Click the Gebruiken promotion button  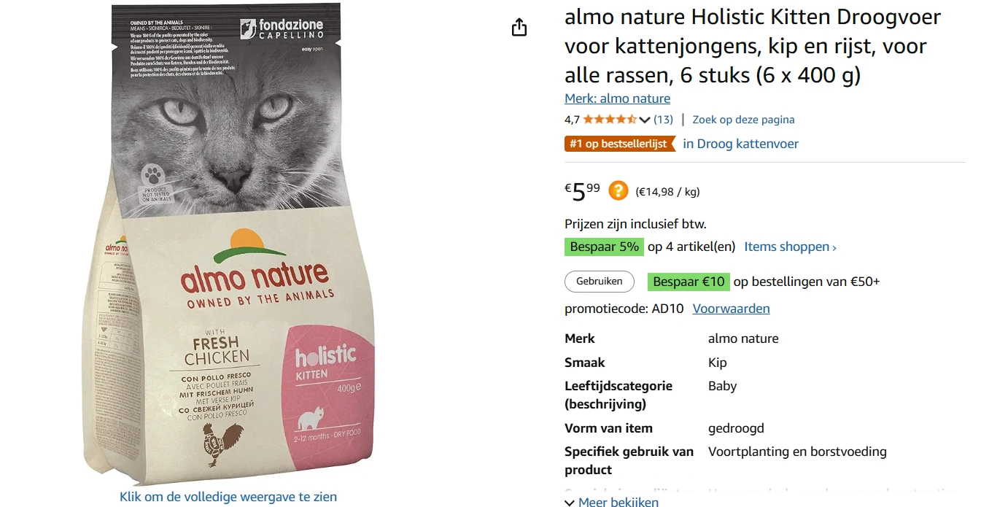coord(599,281)
